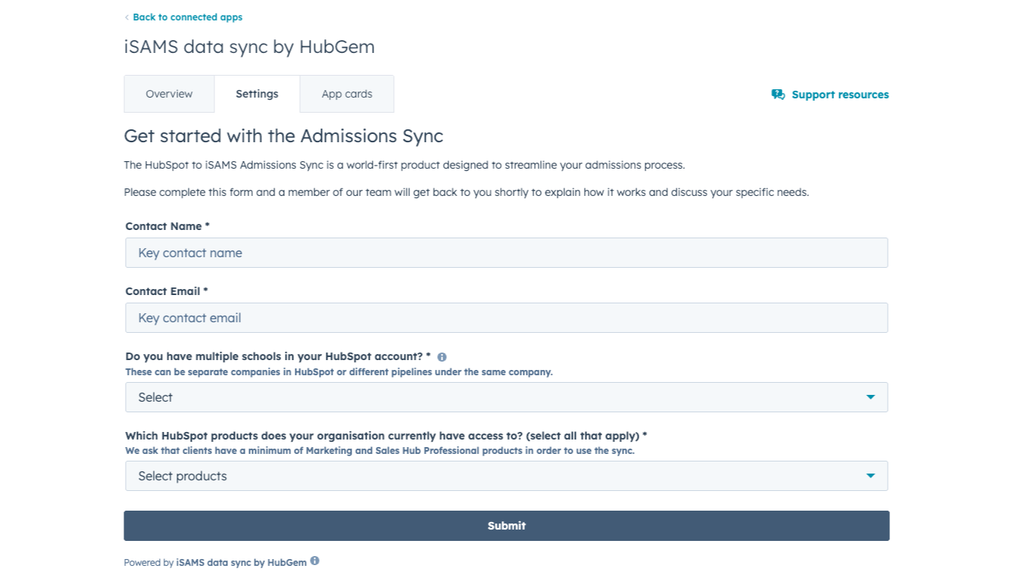Click the arrow on Select products dropdown
The image size is (1034, 581).
(x=870, y=476)
